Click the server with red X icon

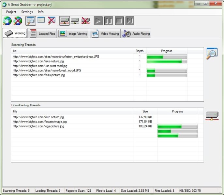click(85, 21)
